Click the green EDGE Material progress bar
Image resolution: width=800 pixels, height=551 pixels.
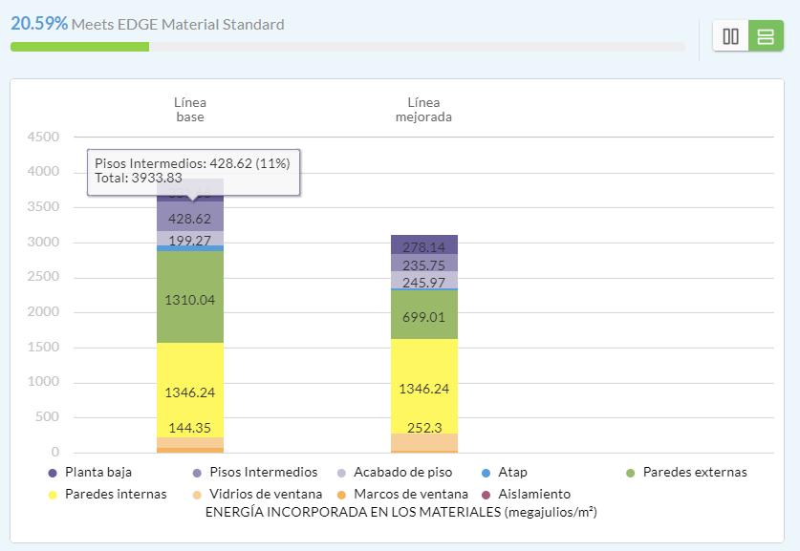[x=80, y=46]
